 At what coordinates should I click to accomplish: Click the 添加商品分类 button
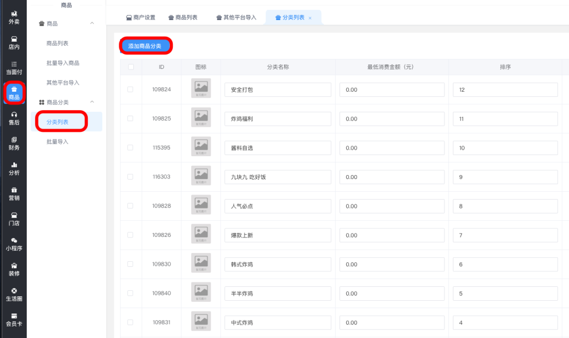click(x=145, y=46)
